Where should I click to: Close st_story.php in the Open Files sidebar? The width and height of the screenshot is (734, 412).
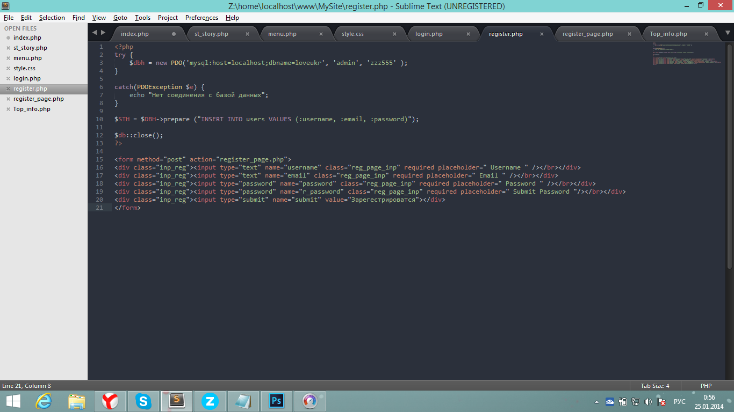8,48
